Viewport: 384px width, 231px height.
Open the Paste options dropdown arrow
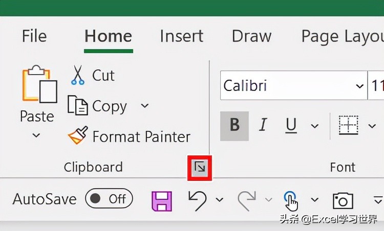(36, 135)
